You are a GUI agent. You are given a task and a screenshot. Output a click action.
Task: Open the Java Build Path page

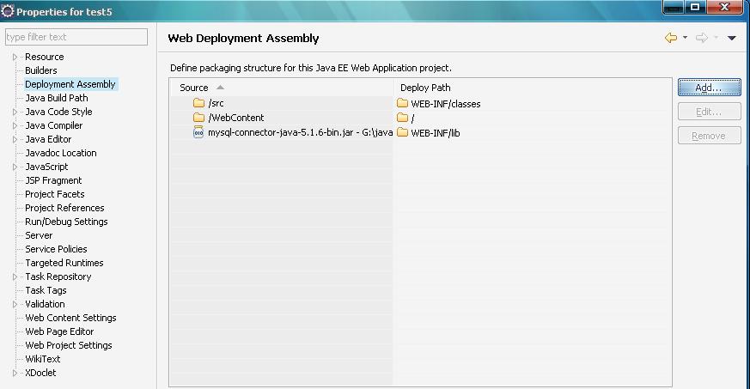click(57, 98)
